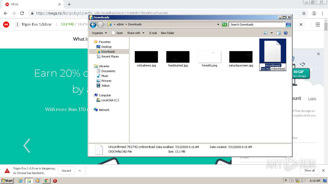Image resolution: width=328 pixels, height=184 pixels.
Task: Select the feedstarted.jpg thumbnail
Action: pos(178,57)
